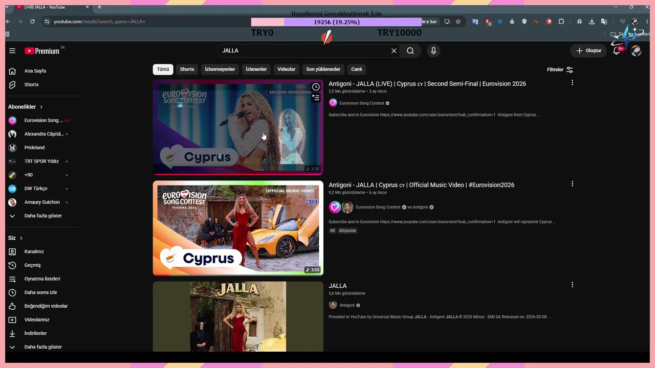The height and width of the screenshot is (368, 655).
Task: Reload the page in the browser
Action: 32,21
